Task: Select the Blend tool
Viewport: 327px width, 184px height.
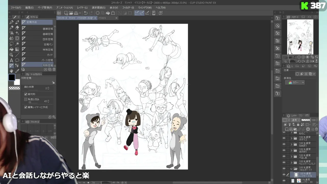Action: [x=11, y=38]
